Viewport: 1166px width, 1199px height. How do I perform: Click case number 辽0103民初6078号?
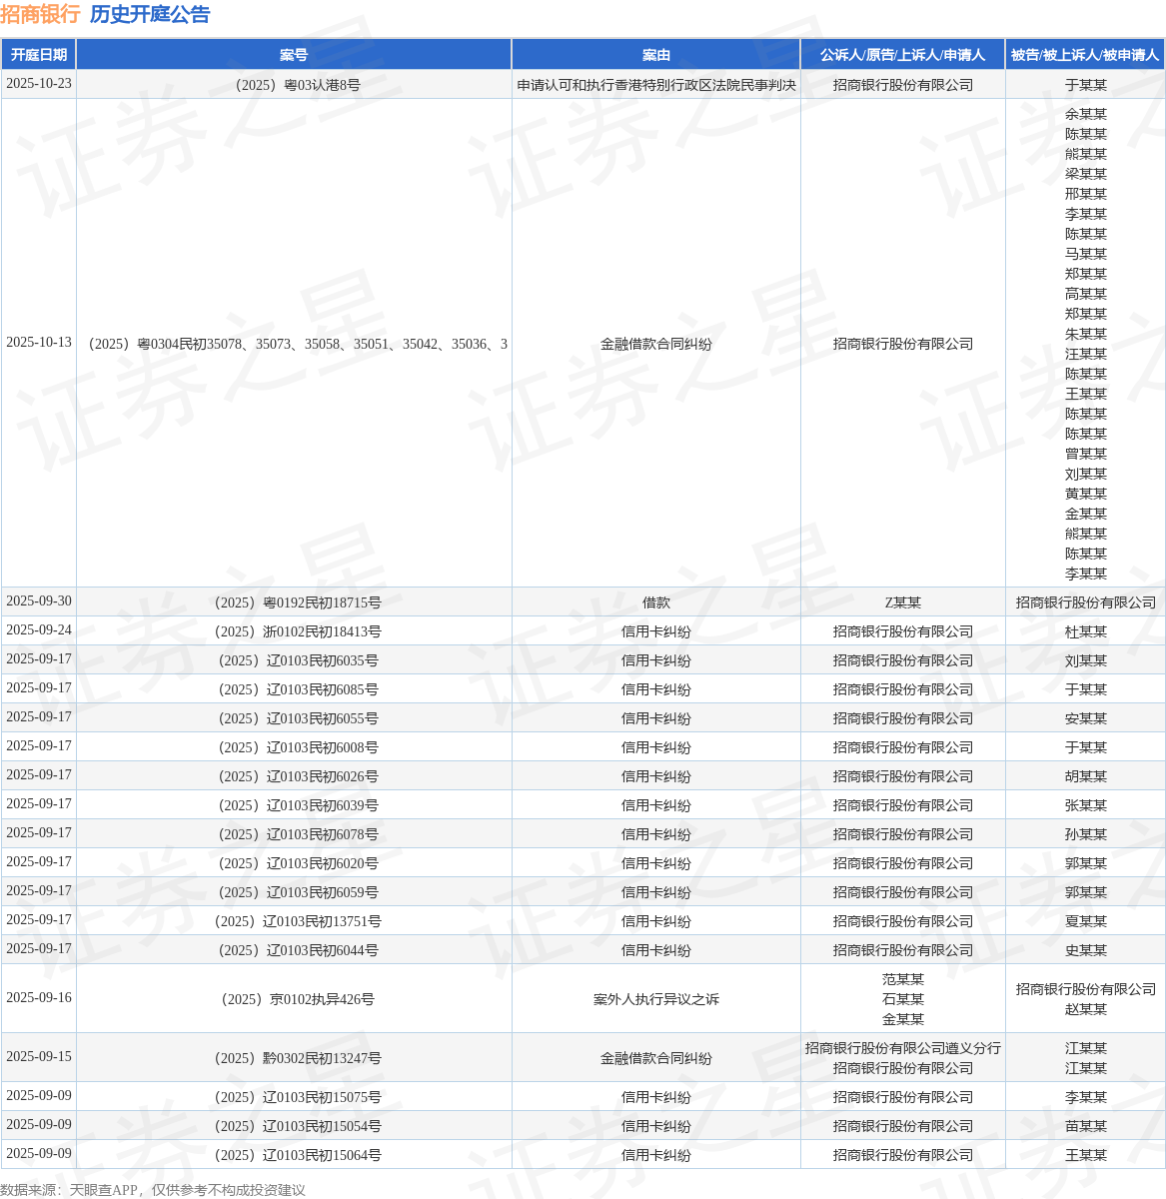[294, 834]
